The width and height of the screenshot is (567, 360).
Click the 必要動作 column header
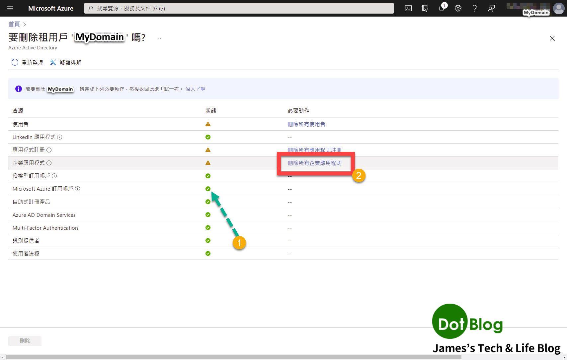[298, 111]
